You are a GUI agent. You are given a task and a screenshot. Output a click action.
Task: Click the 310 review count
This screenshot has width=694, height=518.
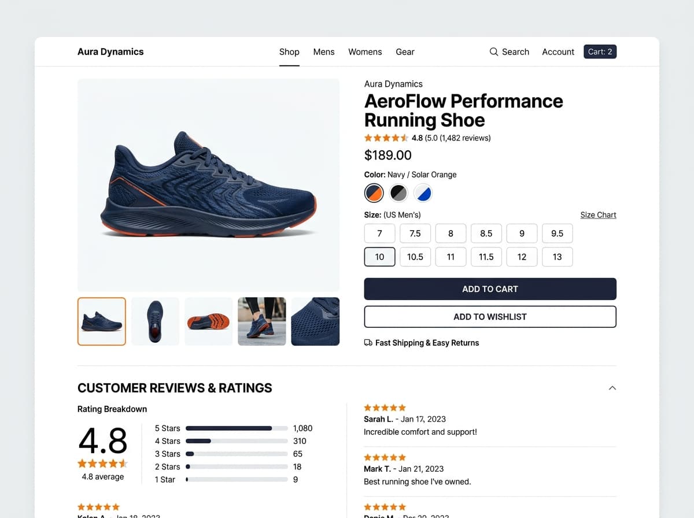click(300, 441)
